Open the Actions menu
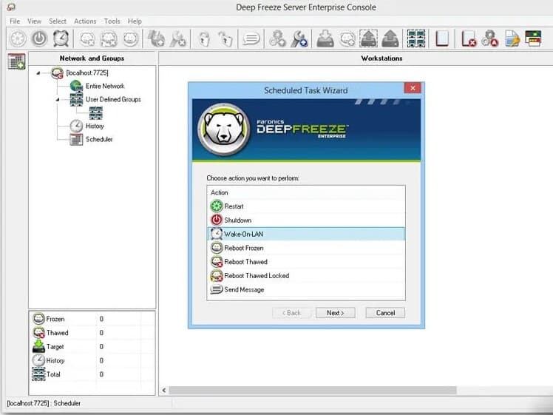553x415 pixels. [x=85, y=21]
